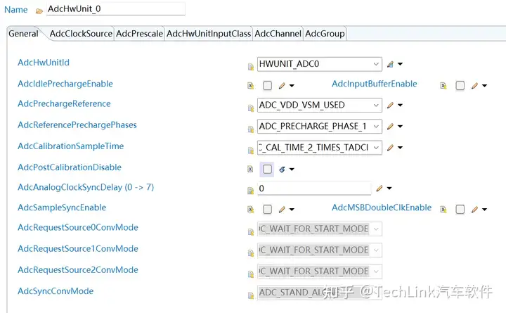506x313 pixels.
Task: Click the pencil icon for AdcAnalogClockSyncDelay
Action: click(379, 189)
